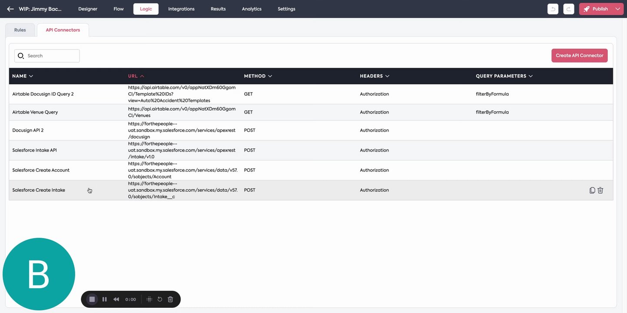Switch to the Flow tab
Viewport: 627px width, 313px height.
[119, 9]
